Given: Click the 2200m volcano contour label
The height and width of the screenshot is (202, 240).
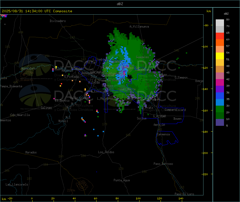Looking at the screenshot, I should (71, 190).
